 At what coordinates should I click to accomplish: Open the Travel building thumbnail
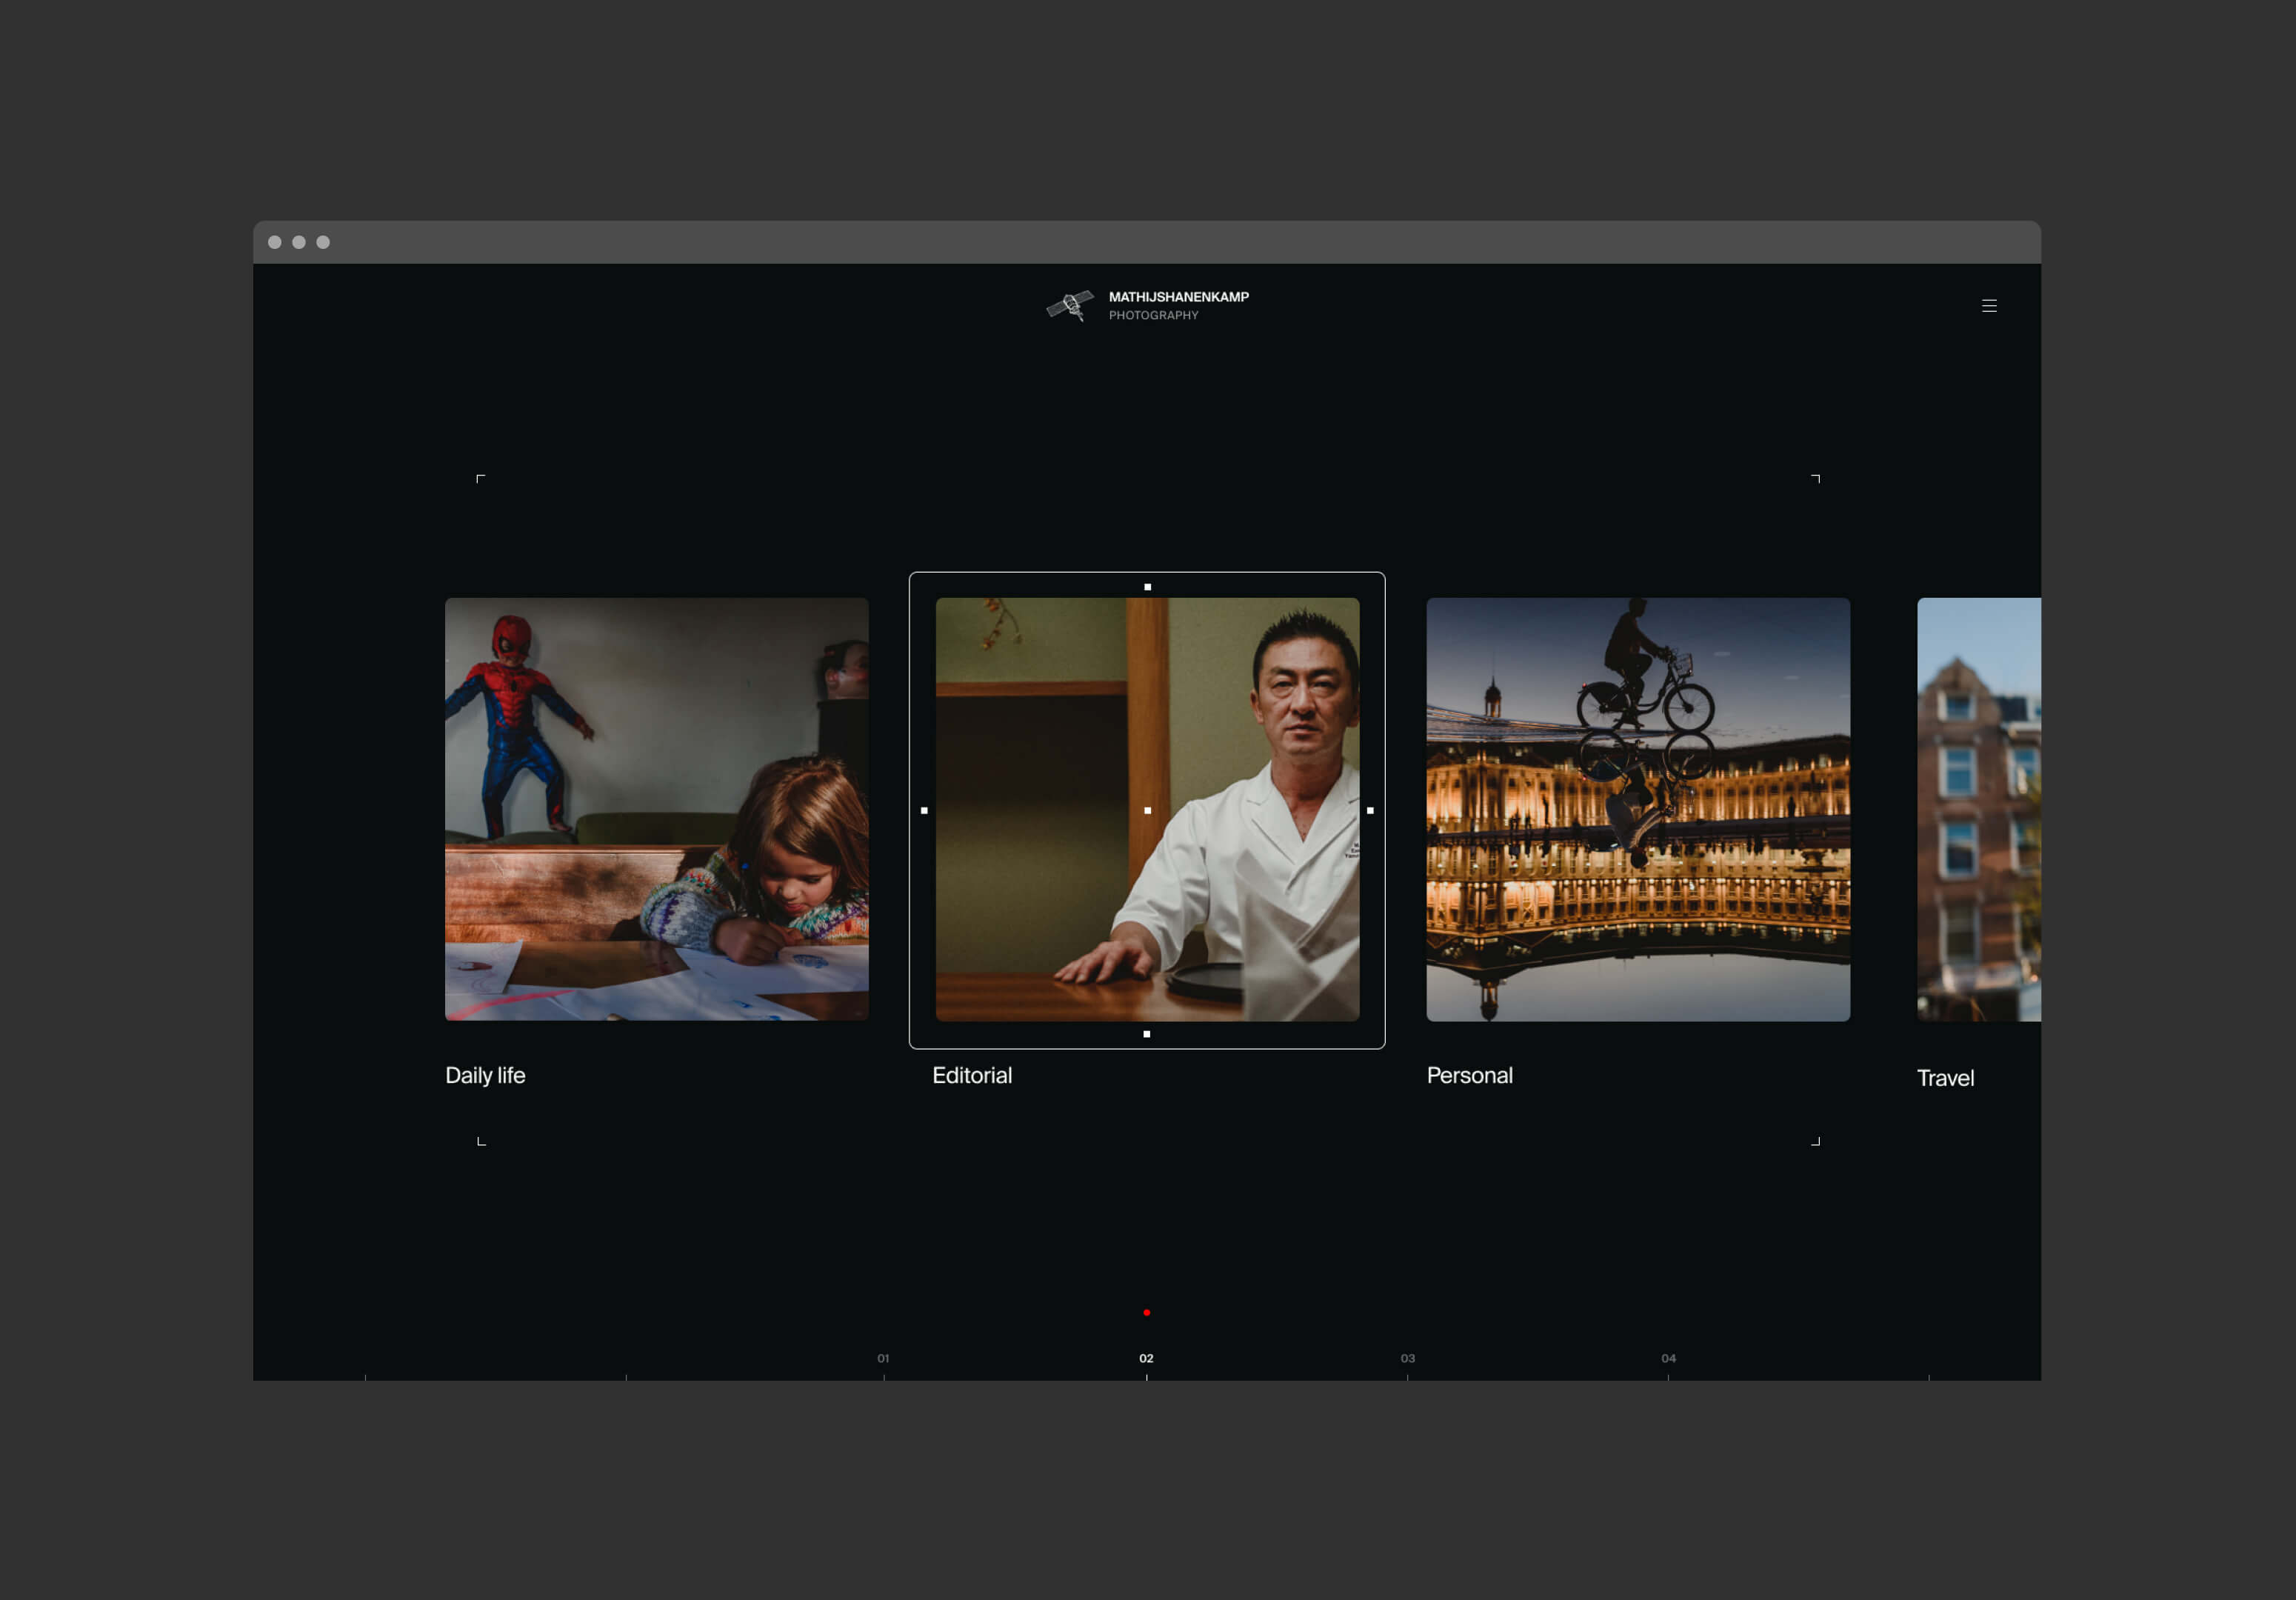click(x=1978, y=809)
